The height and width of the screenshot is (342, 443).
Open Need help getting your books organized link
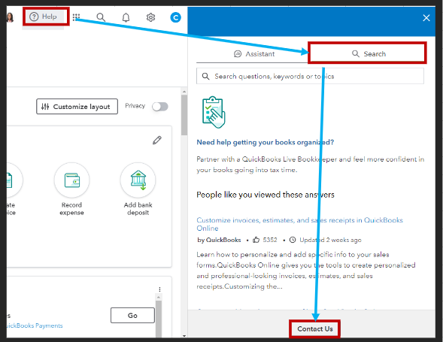tap(265, 142)
